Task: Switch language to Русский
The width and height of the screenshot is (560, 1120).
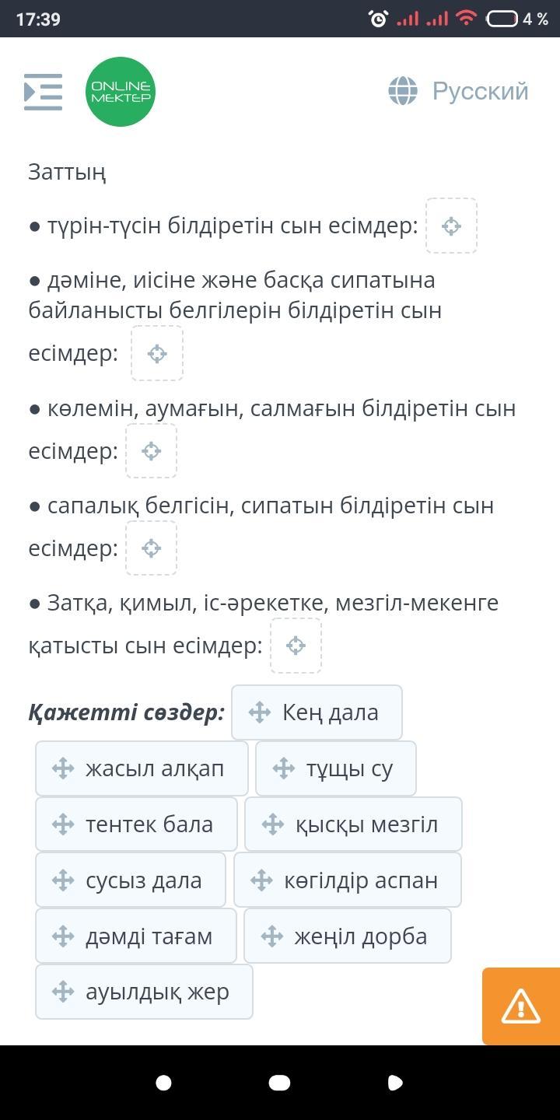Action: pyautogui.click(x=480, y=91)
